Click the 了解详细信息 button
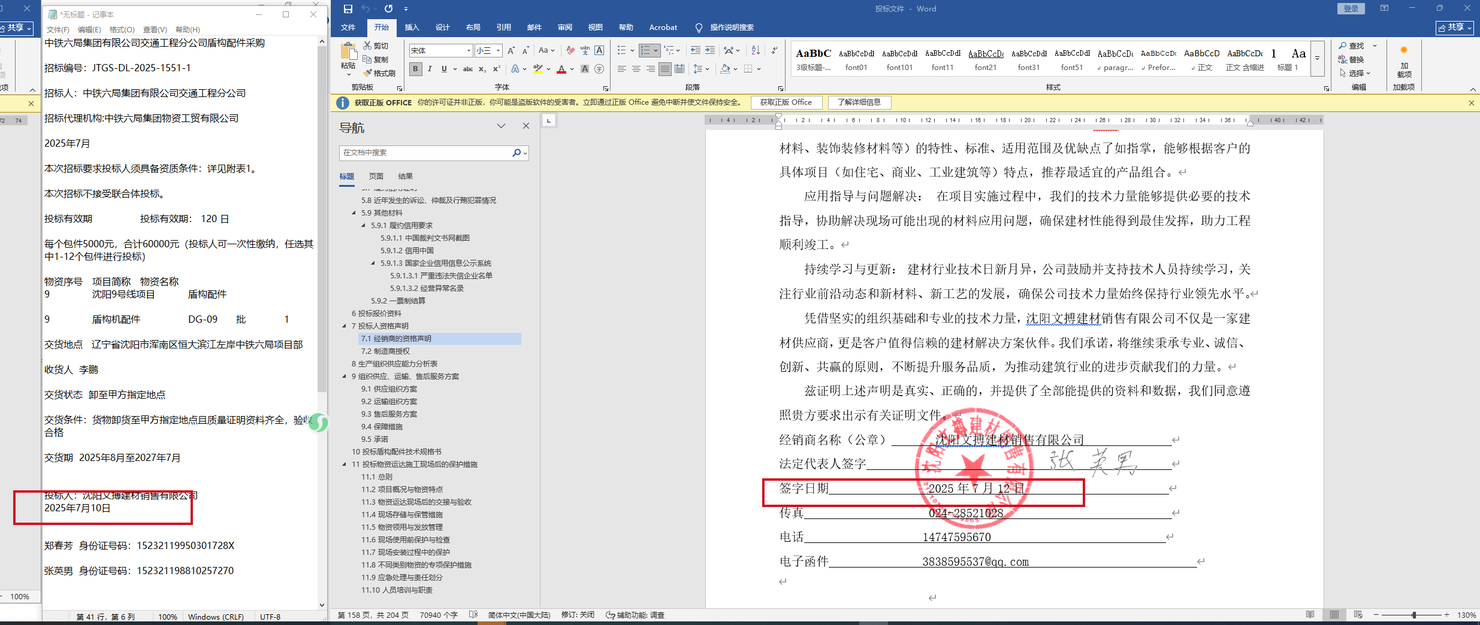The image size is (1480, 625). (859, 102)
